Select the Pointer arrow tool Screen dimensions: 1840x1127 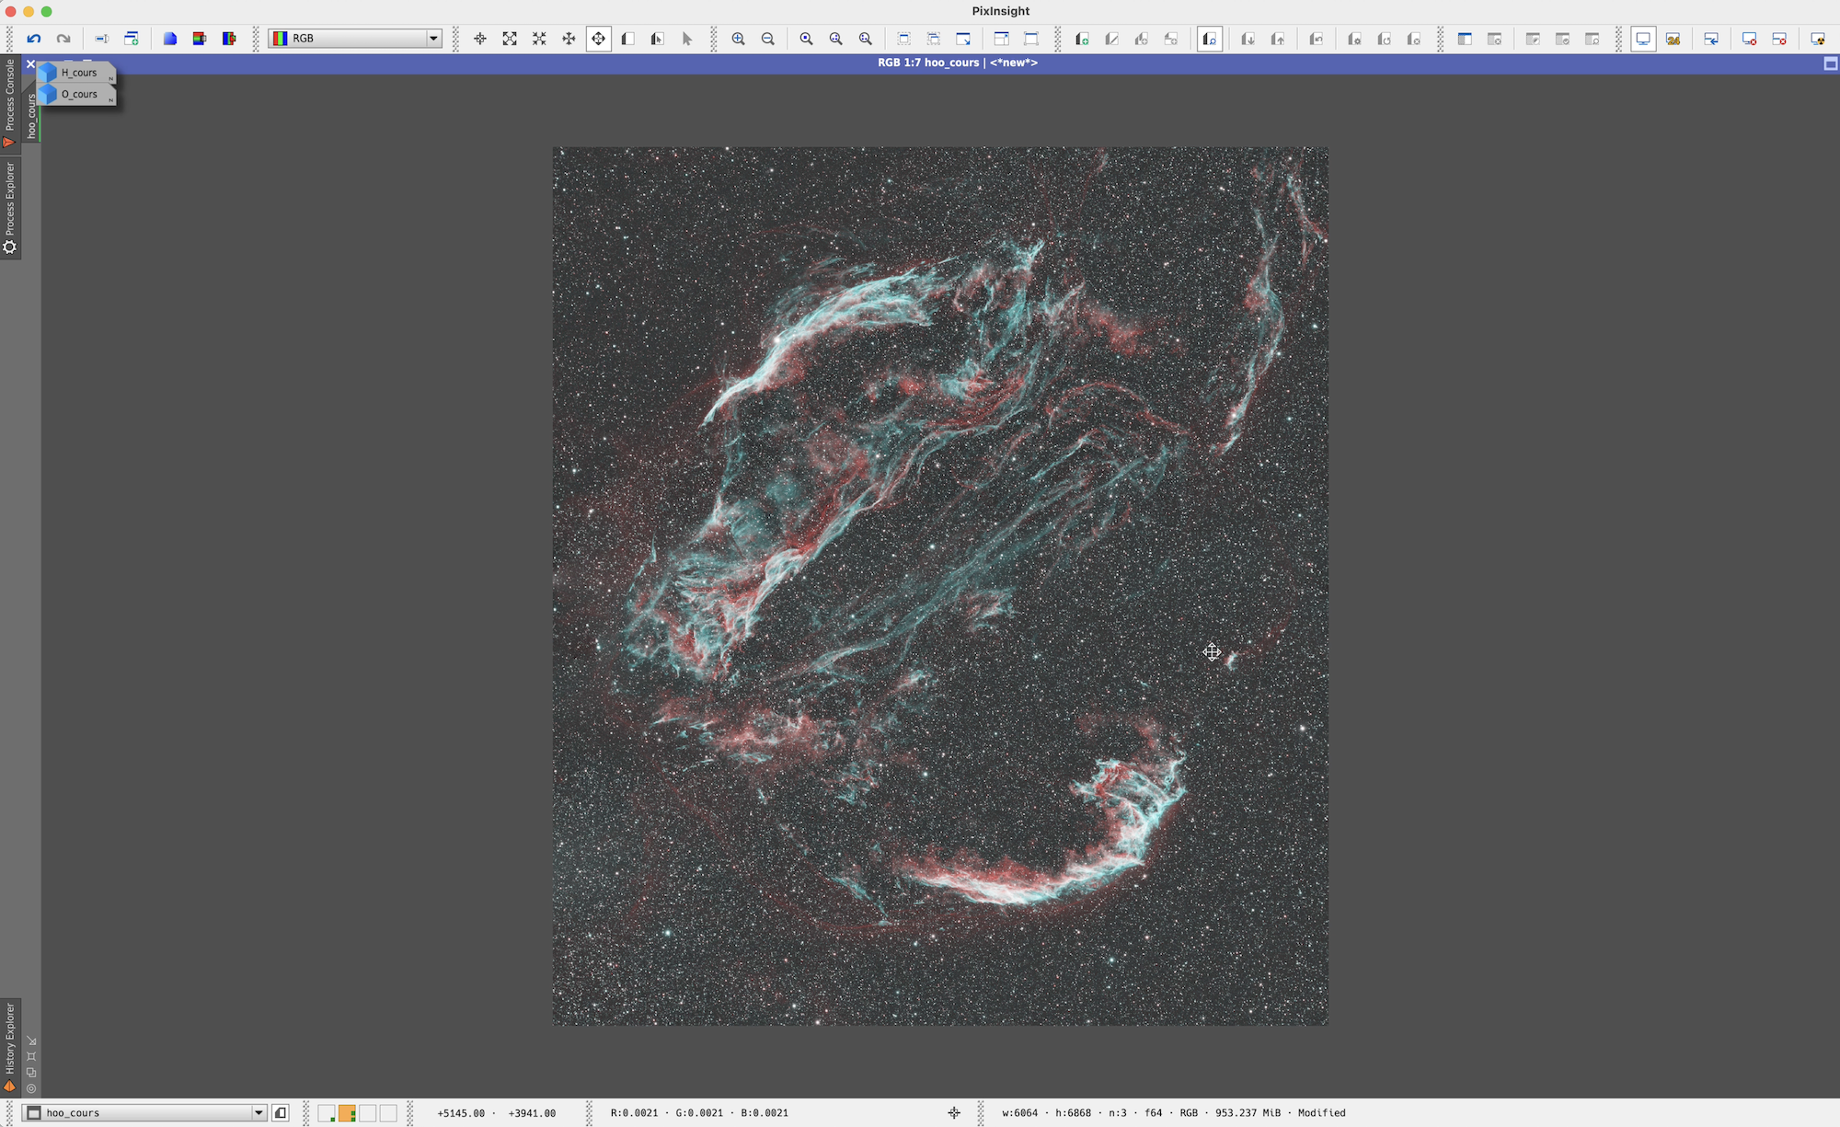point(686,39)
